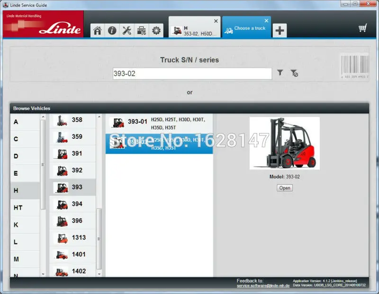Viewport: 379px width, 294px height.
Task: Click the 393-01 forklift thumbnail icon
Action: [x=118, y=123]
